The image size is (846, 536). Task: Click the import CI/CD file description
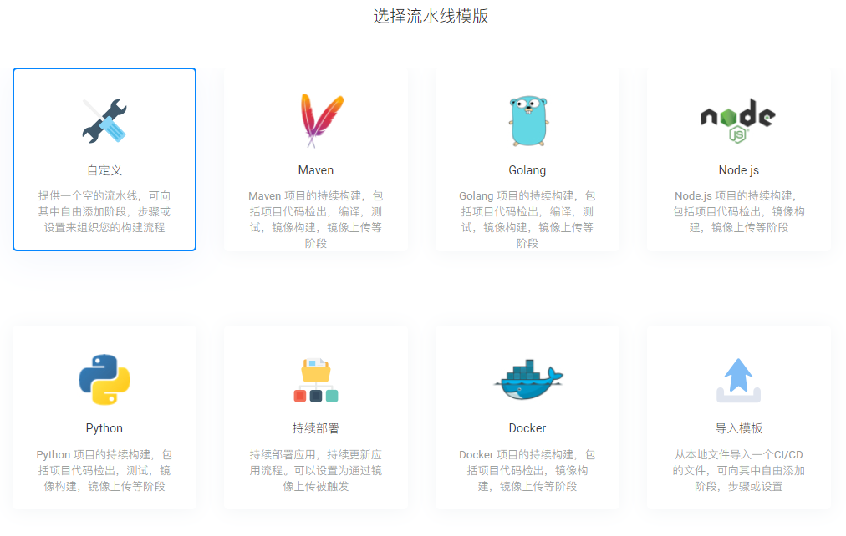pos(739,470)
